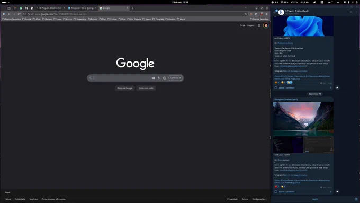Open the Dev bookmarks folder
The width and height of the screenshot is (360, 203).
coord(103,19)
